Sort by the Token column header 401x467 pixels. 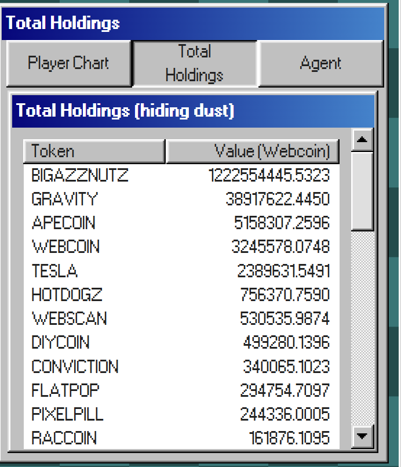point(94,151)
